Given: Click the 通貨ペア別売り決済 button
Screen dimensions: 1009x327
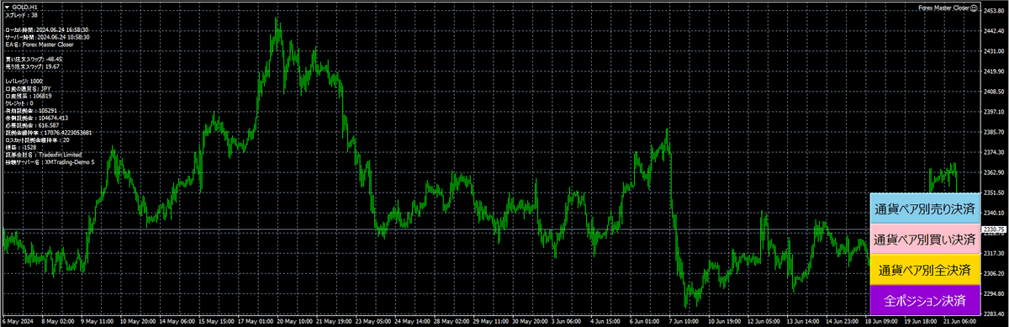Looking at the screenshot, I should click(925, 208).
